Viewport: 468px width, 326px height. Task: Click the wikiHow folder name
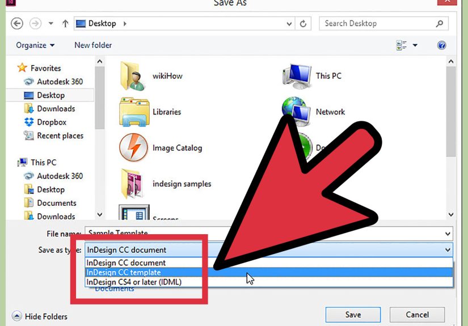167,76
